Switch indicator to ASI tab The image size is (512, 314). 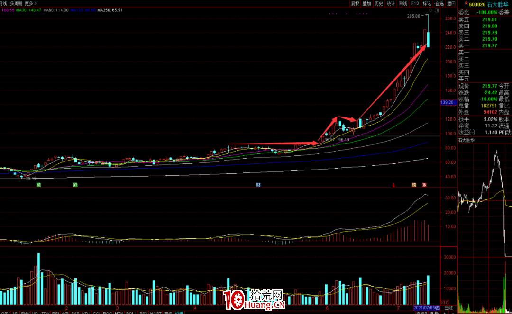pyautogui.click(x=15, y=313)
